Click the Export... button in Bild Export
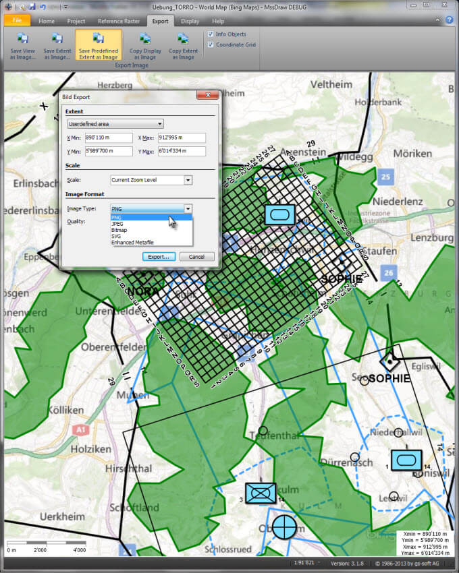The height and width of the screenshot is (573, 459). 159,257
